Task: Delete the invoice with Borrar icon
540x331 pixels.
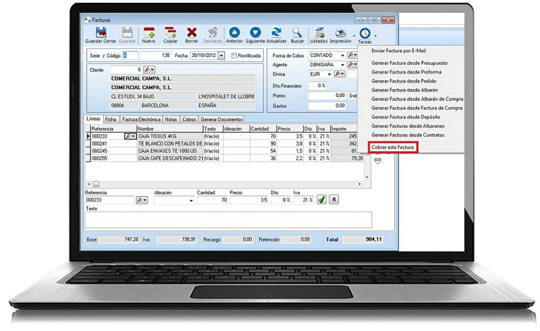Action: pyautogui.click(x=192, y=32)
